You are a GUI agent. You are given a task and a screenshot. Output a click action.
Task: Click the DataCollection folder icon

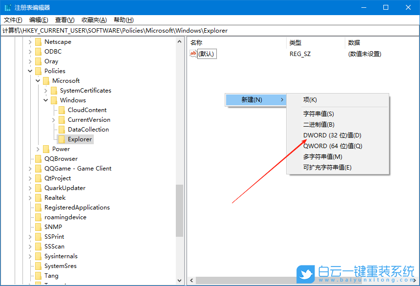(62, 129)
